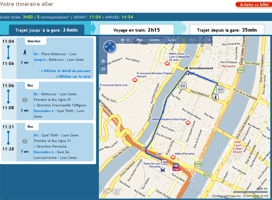Click the Métro Ampère-Victor Hugo M icon

point(188,123)
